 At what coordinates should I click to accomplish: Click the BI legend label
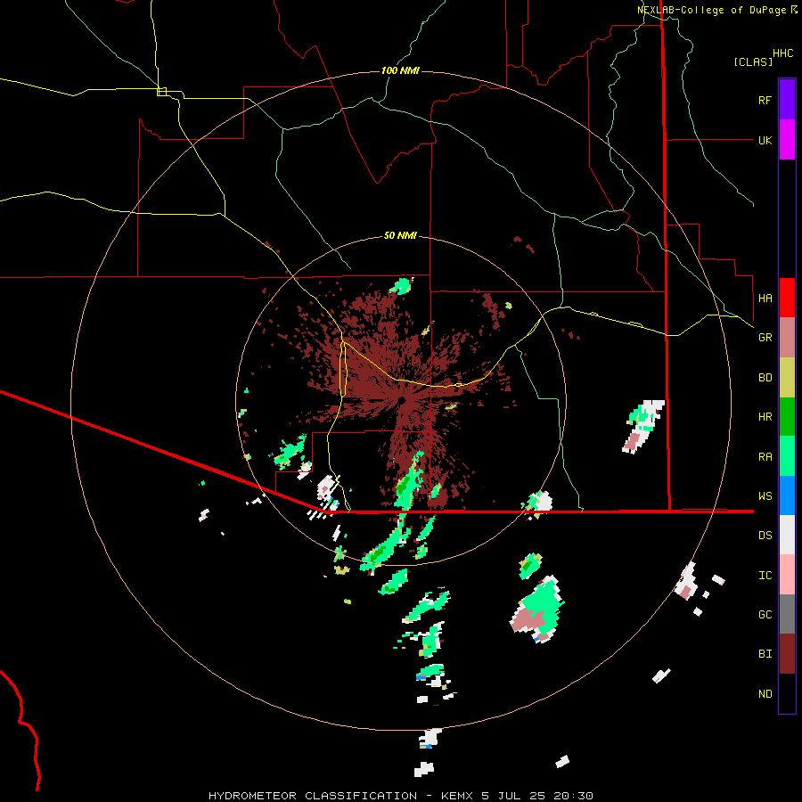click(x=765, y=654)
